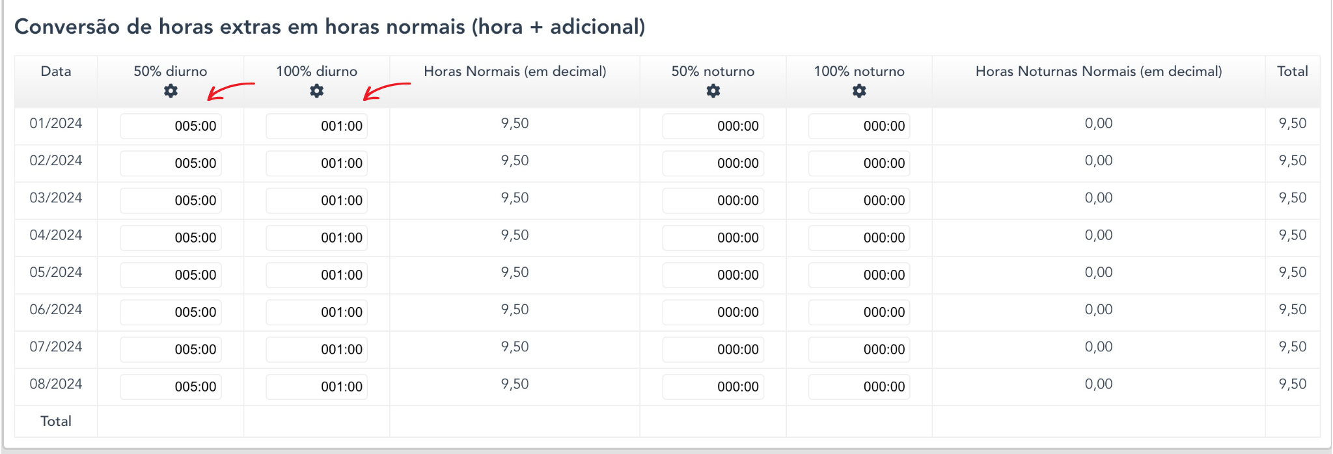Click the Data column header
The image size is (1333, 454).
(56, 72)
